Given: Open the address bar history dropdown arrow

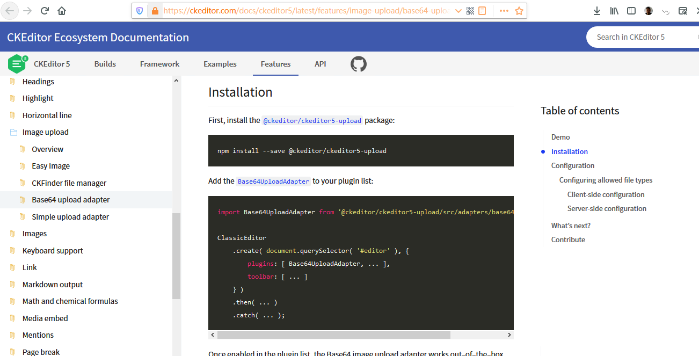Looking at the screenshot, I should pyautogui.click(x=458, y=11).
